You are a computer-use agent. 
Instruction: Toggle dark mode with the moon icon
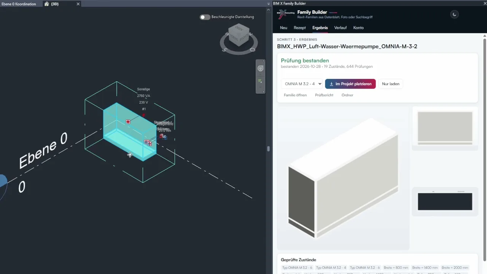click(x=454, y=14)
